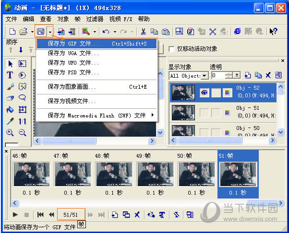Select the Obj - 51 layer thumbnail
289x233 pixels.
[x=183, y=113]
